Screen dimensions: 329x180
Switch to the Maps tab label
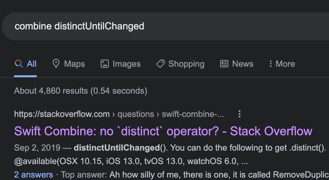(x=74, y=64)
